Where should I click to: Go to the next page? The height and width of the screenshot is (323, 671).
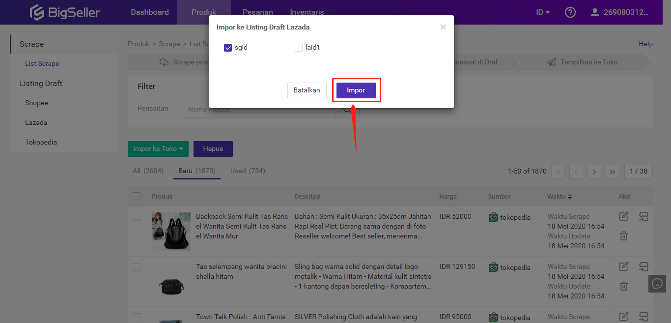(594, 171)
